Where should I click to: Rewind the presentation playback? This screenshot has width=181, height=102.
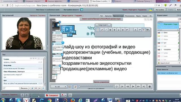tap(128, 87)
